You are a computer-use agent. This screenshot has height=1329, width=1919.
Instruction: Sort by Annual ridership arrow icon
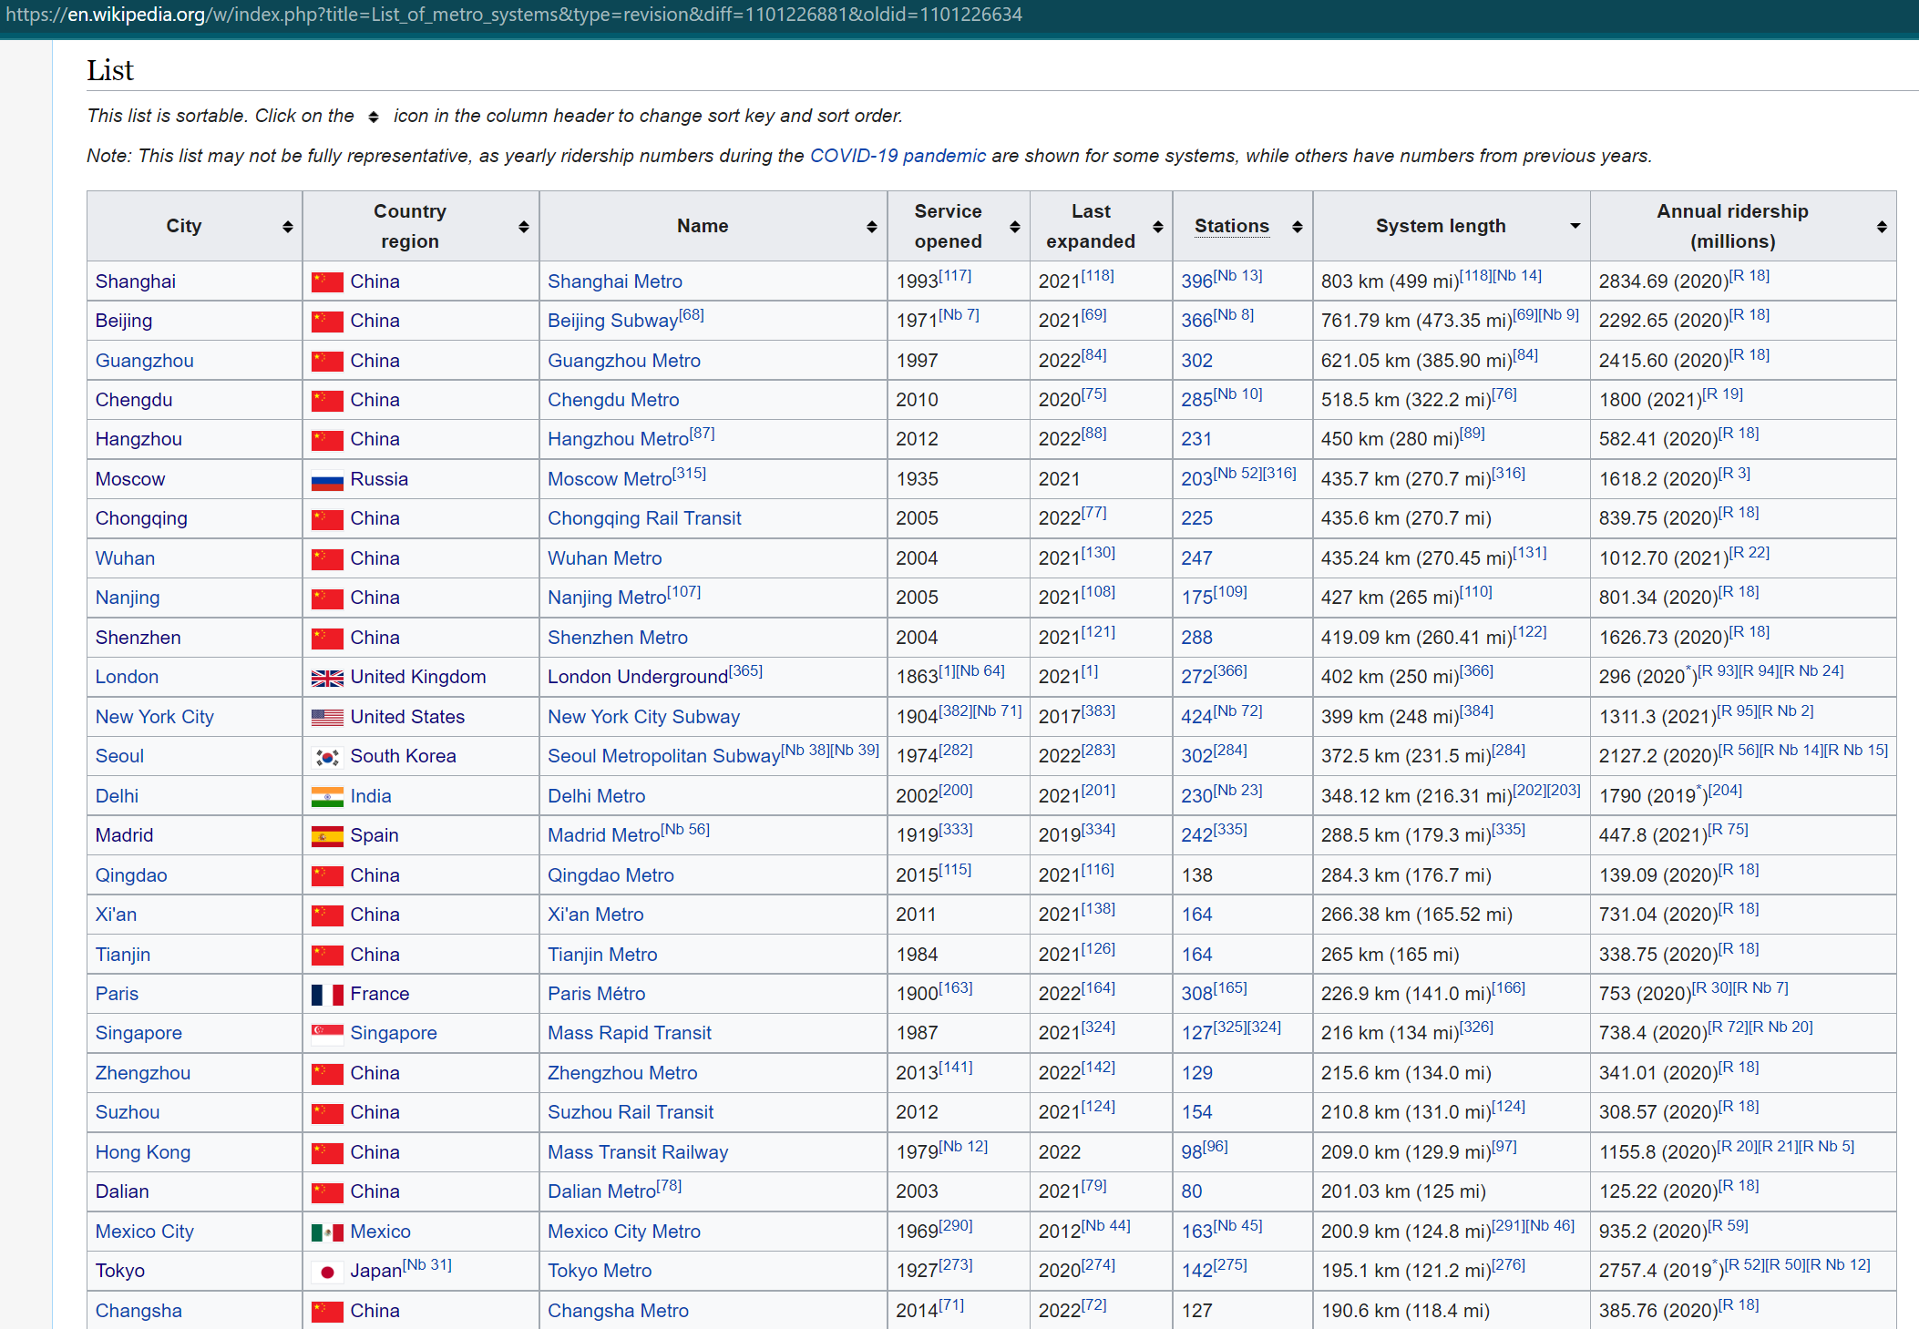[1882, 227]
